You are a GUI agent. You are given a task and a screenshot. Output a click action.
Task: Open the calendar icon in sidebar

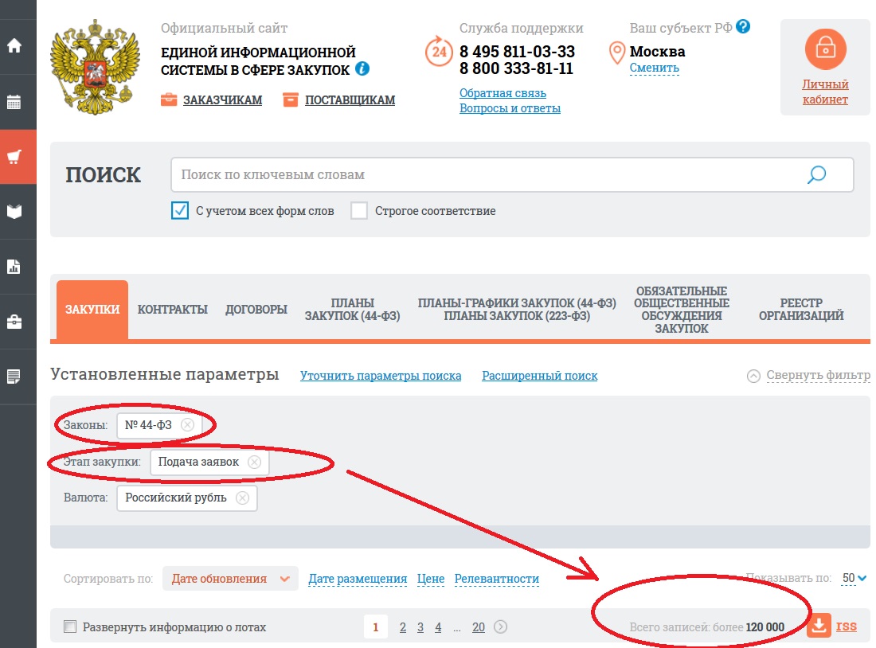coord(14,102)
